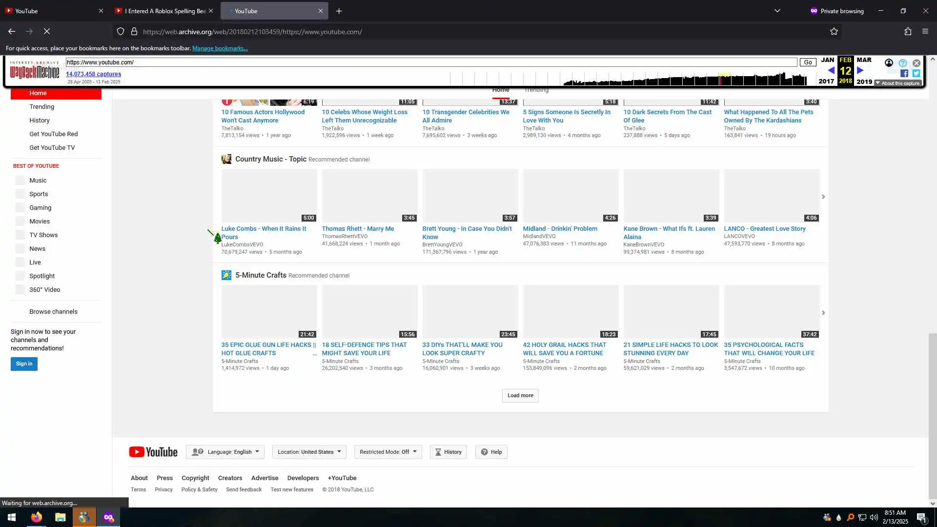Click the Load more button
The height and width of the screenshot is (527, 937).
click(x=520, y=396)
